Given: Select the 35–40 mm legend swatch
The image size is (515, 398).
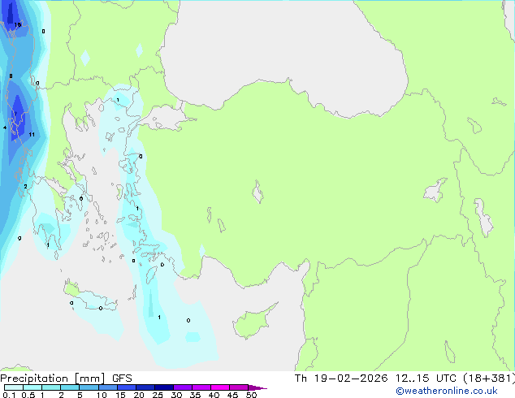Looking at the screenshot, I should coord(201,387).
